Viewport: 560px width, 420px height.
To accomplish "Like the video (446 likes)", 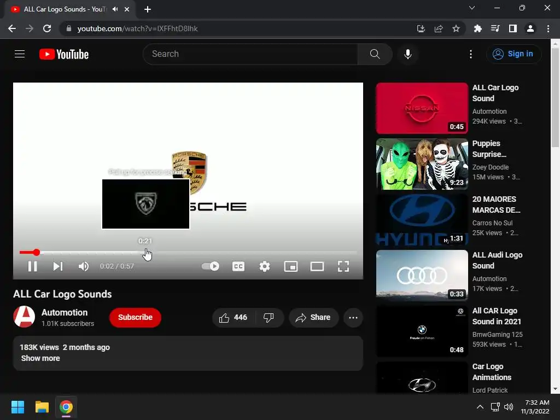I will tap(234, 318).
